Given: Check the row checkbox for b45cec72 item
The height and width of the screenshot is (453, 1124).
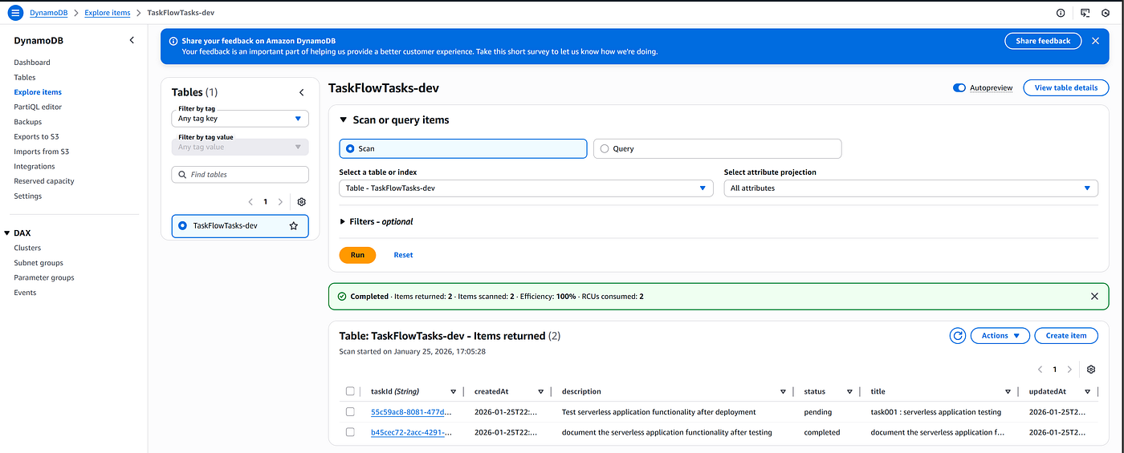Looking at the screenshot, I should (x=350, y=432).
